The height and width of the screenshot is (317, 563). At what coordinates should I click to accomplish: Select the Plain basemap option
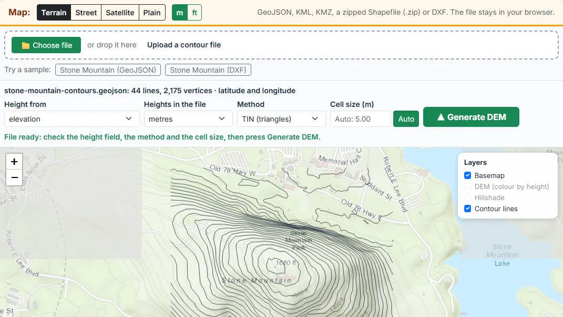tap(152, 13)
